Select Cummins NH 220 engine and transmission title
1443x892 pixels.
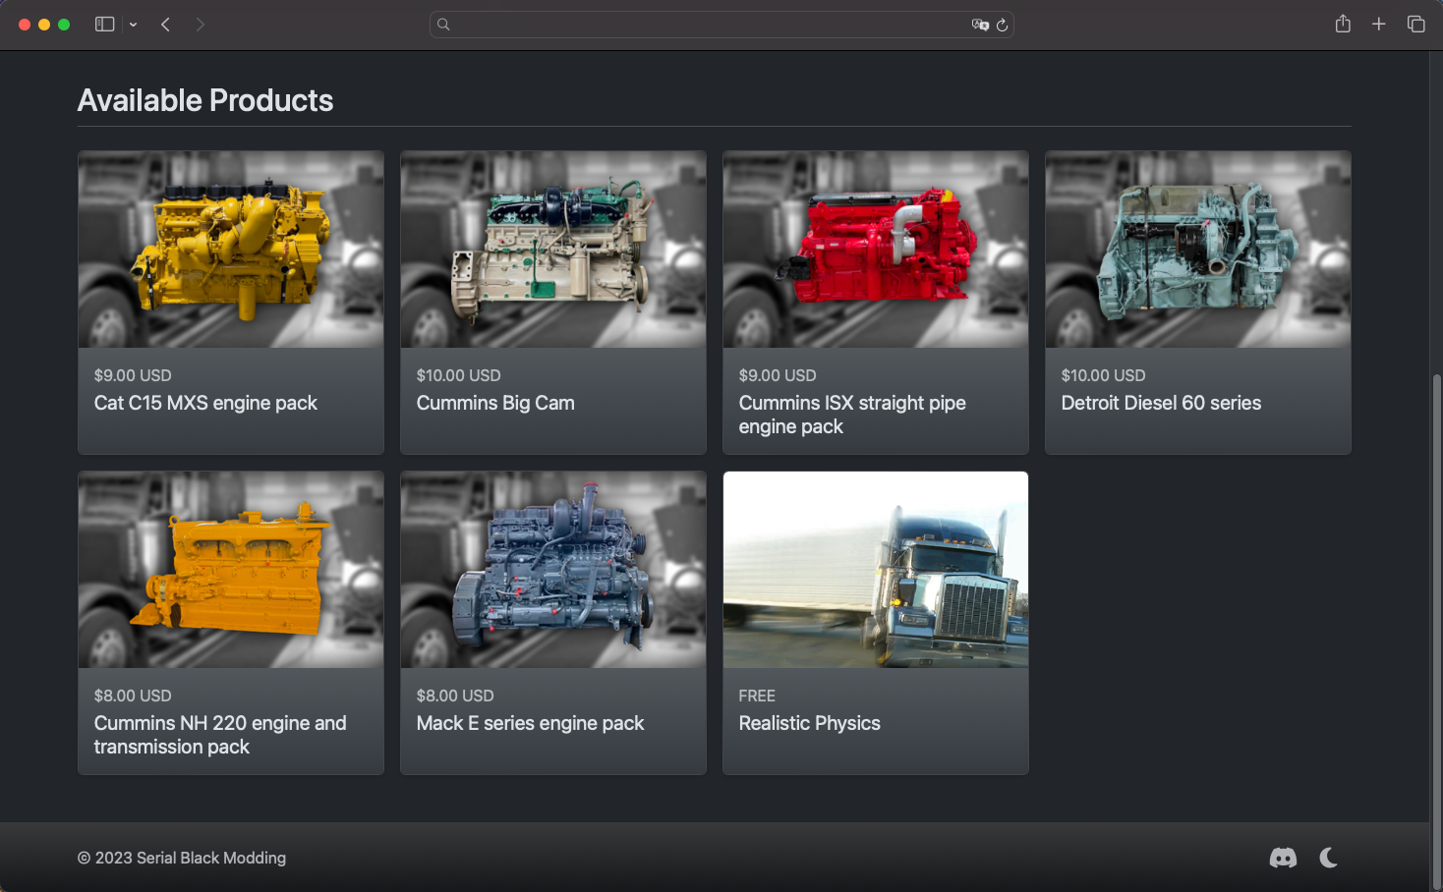point(220,735)
